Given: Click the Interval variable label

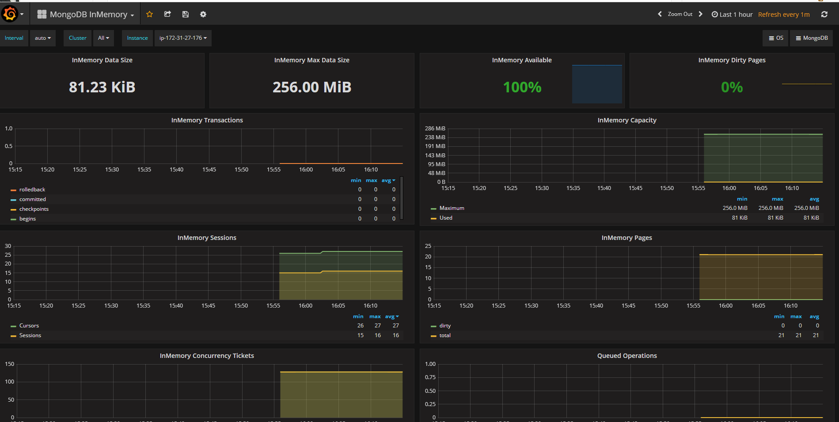Looking at the screenshot, I should coord(14,38).
